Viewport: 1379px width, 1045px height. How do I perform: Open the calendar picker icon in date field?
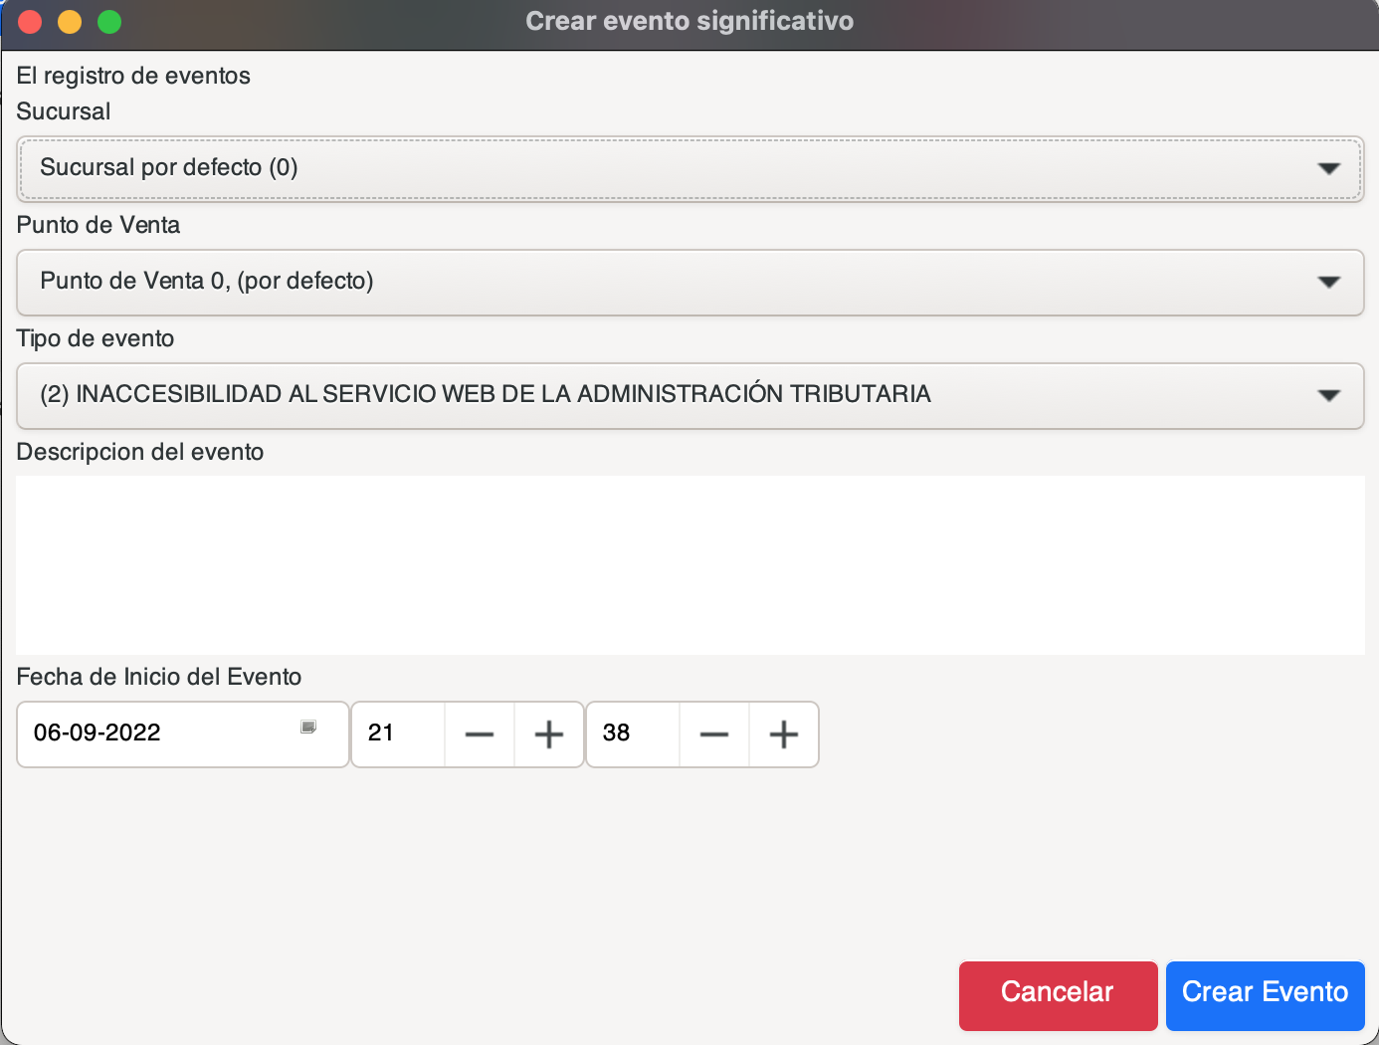308,728
